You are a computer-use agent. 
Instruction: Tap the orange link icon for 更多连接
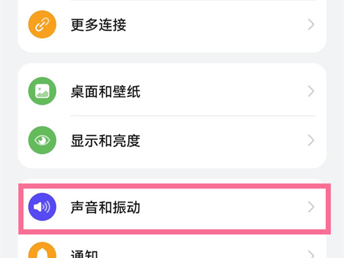(42, 25)
